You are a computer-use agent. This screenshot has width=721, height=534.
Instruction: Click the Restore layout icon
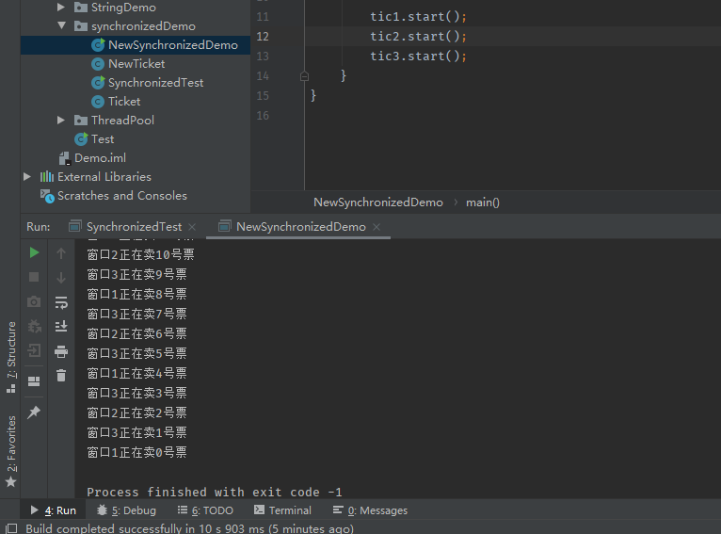[34, 381]
